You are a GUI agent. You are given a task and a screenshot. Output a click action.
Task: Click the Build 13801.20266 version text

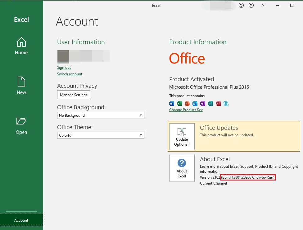[x=248, y=177]
